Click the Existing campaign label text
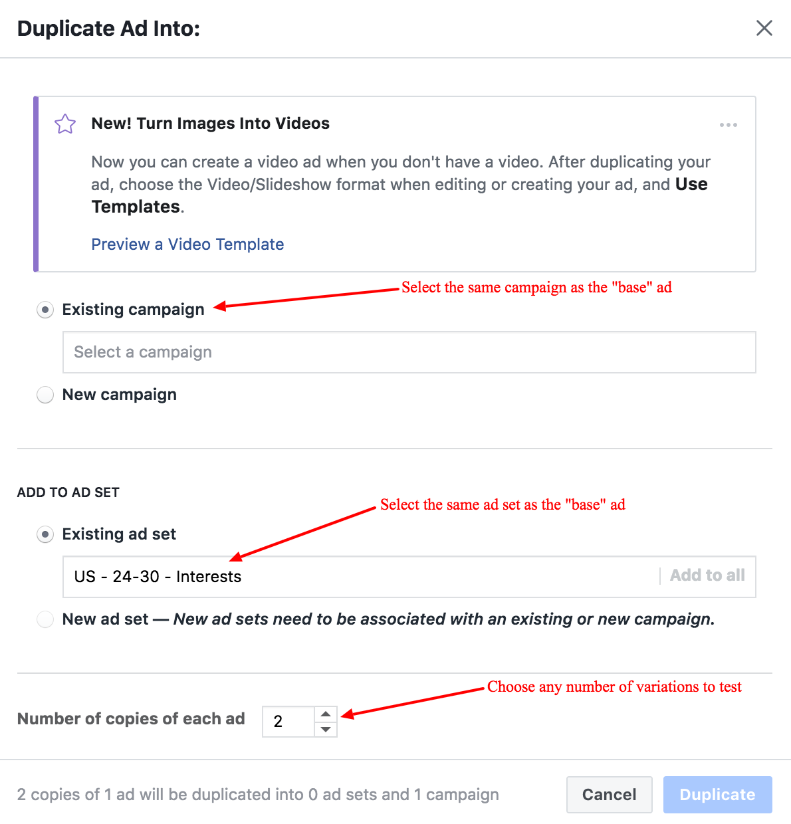This screenshot has width=791, height=824. pos(133,310)
